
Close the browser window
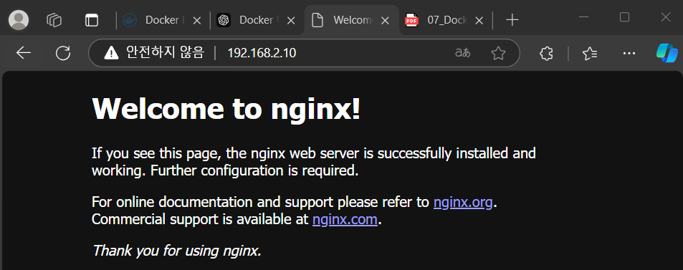666,17
